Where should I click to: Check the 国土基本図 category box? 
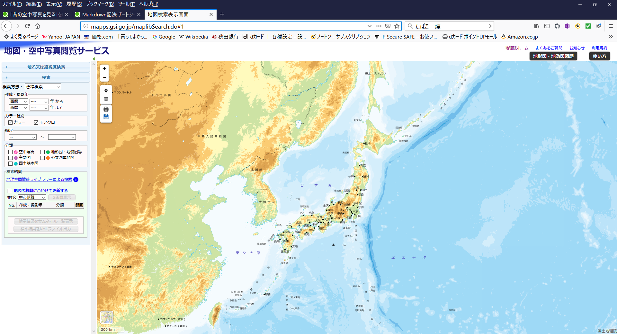coord(11,163)
